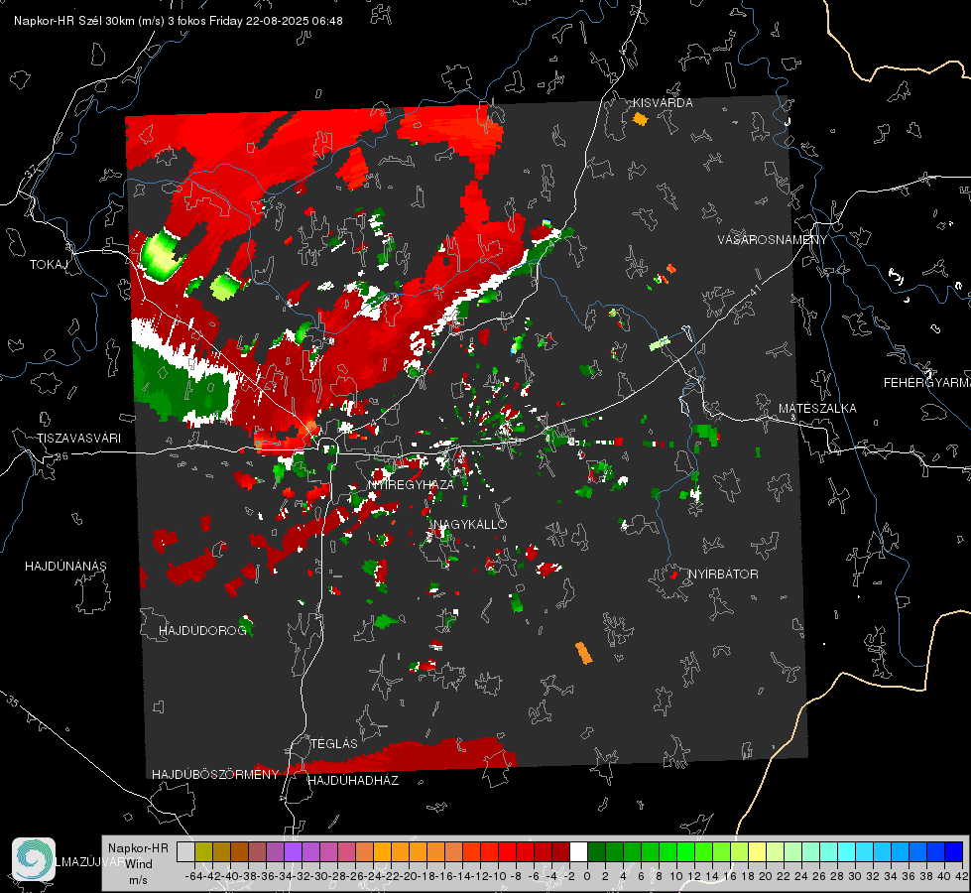Viewport: 971px width, 893px height.
Task: Click the KISVÁRDA town label
Action: [663, 103]
